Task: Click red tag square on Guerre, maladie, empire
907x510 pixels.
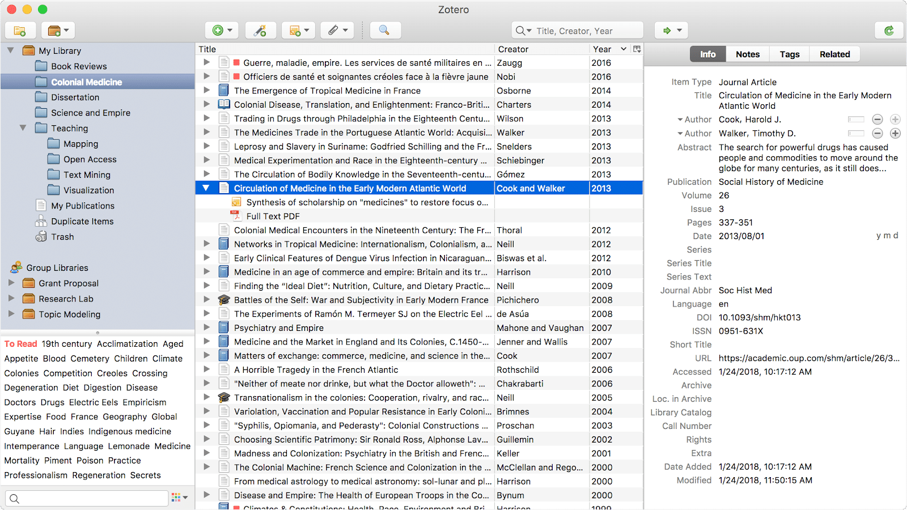Action: pos(237,63)
